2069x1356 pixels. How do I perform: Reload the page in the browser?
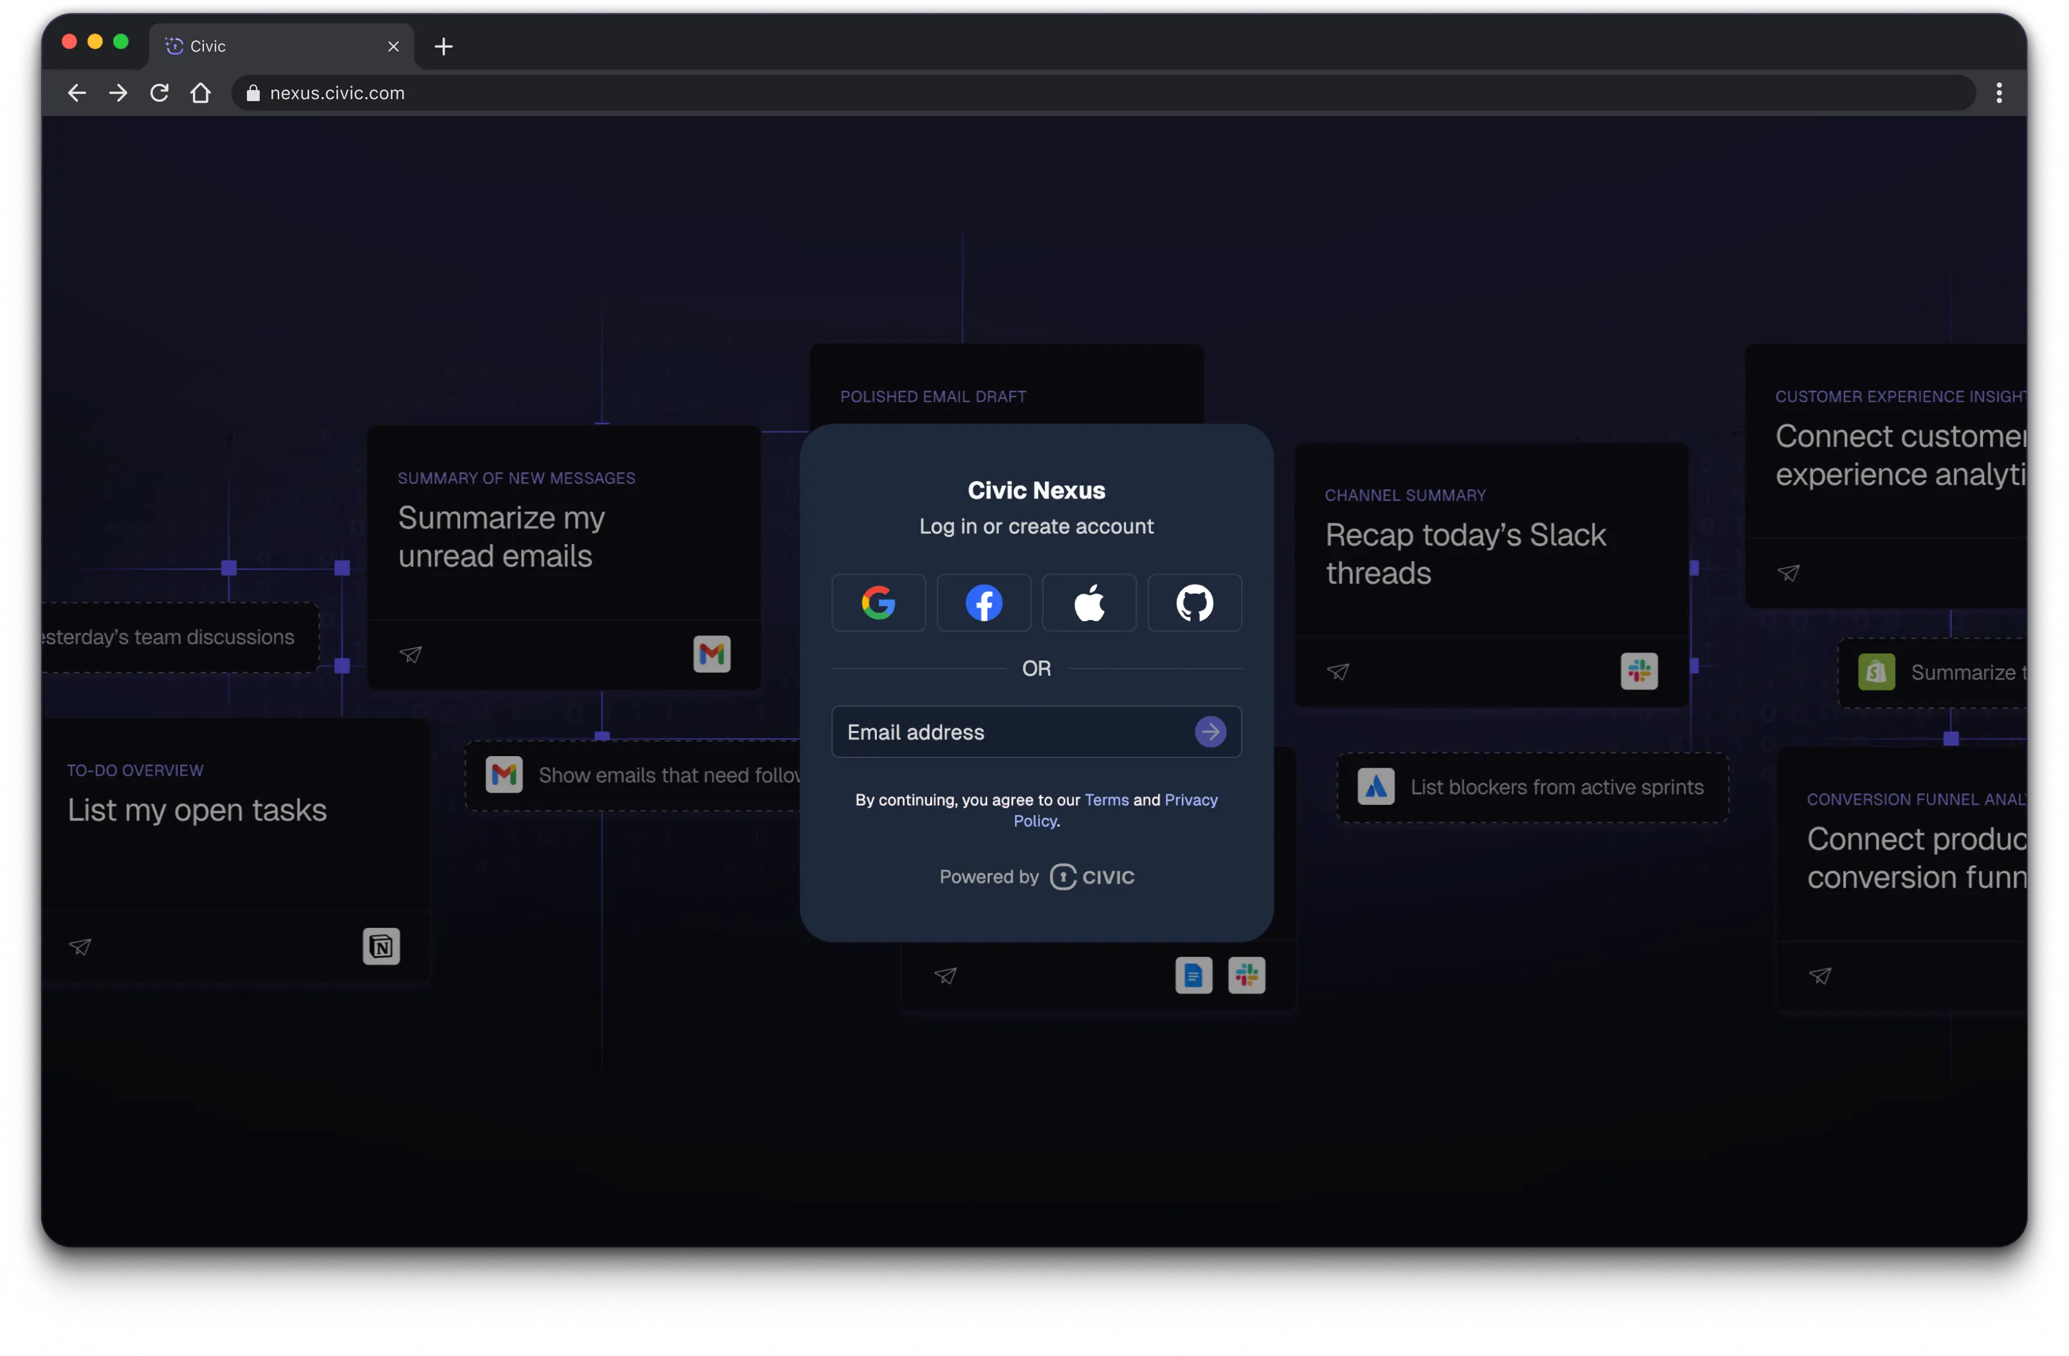[x=159, y=93]
